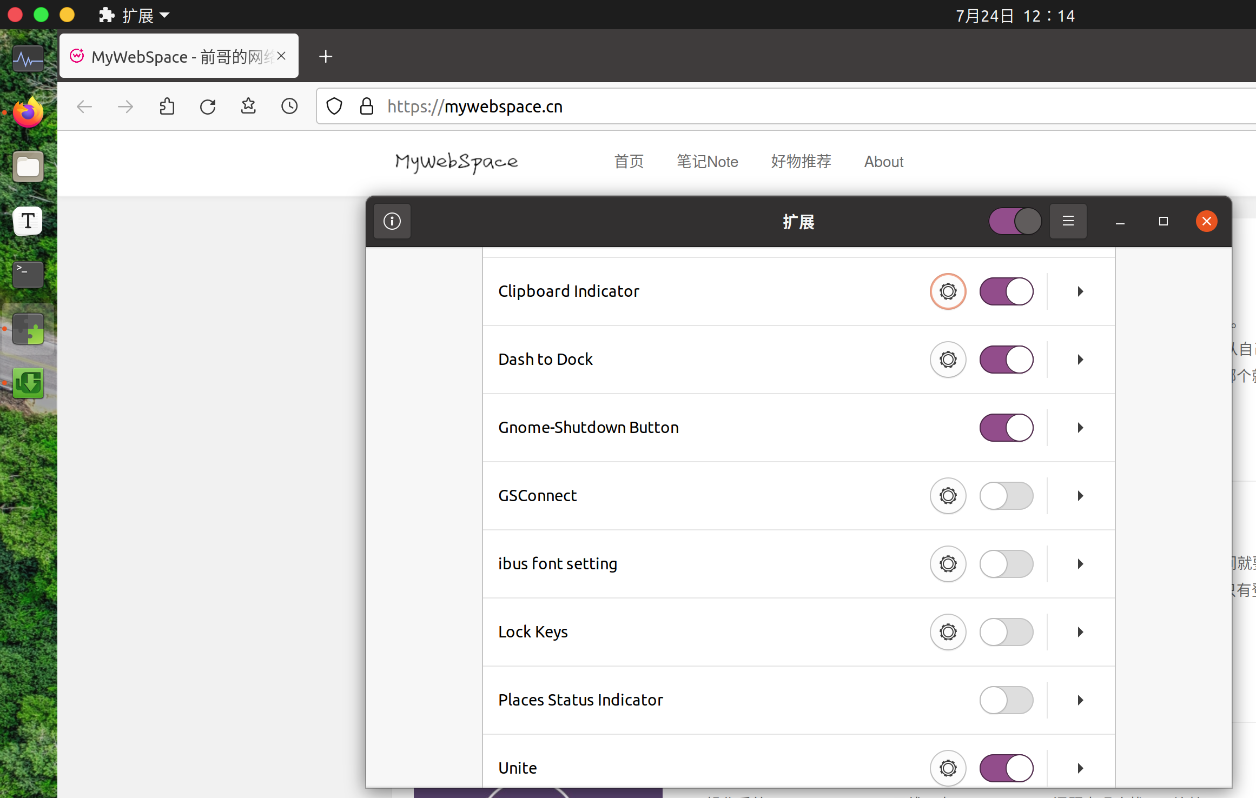Open browsing history clock icon
Screen dimensions: 1256x798
pyautogui.click(x=289, y=107)
